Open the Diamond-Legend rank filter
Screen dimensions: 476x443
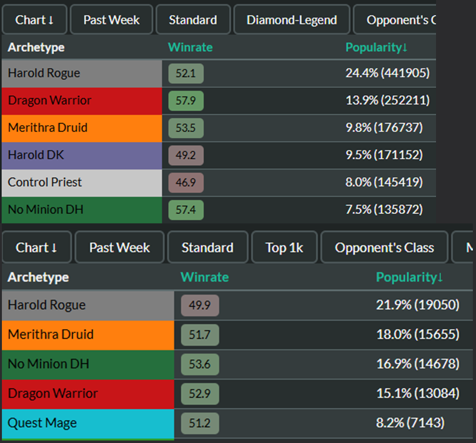pyautogui.click(x=292, y=20)
